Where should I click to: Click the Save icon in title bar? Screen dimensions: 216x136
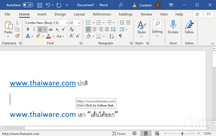[x=40, y=5]
